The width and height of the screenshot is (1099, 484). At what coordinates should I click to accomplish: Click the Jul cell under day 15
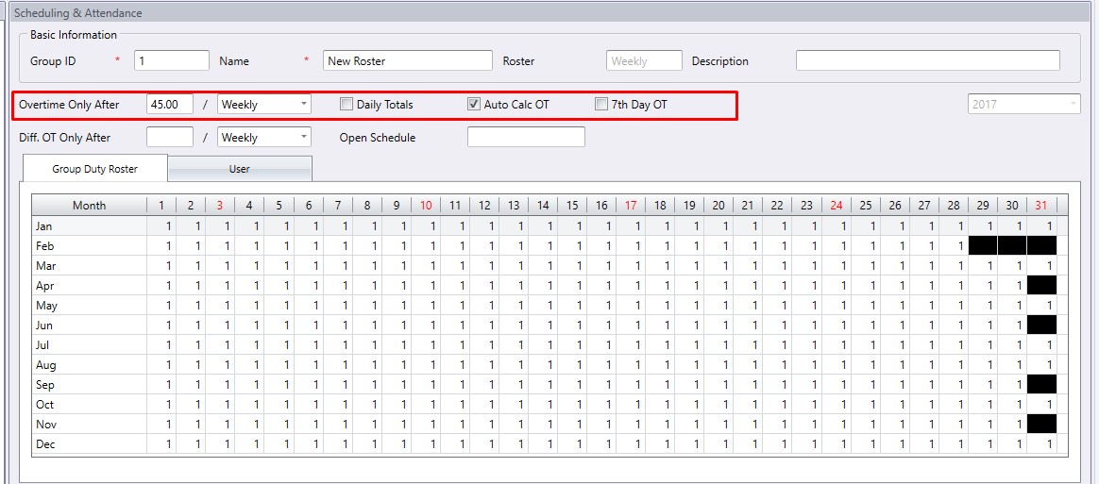click(x=572, y=344)
